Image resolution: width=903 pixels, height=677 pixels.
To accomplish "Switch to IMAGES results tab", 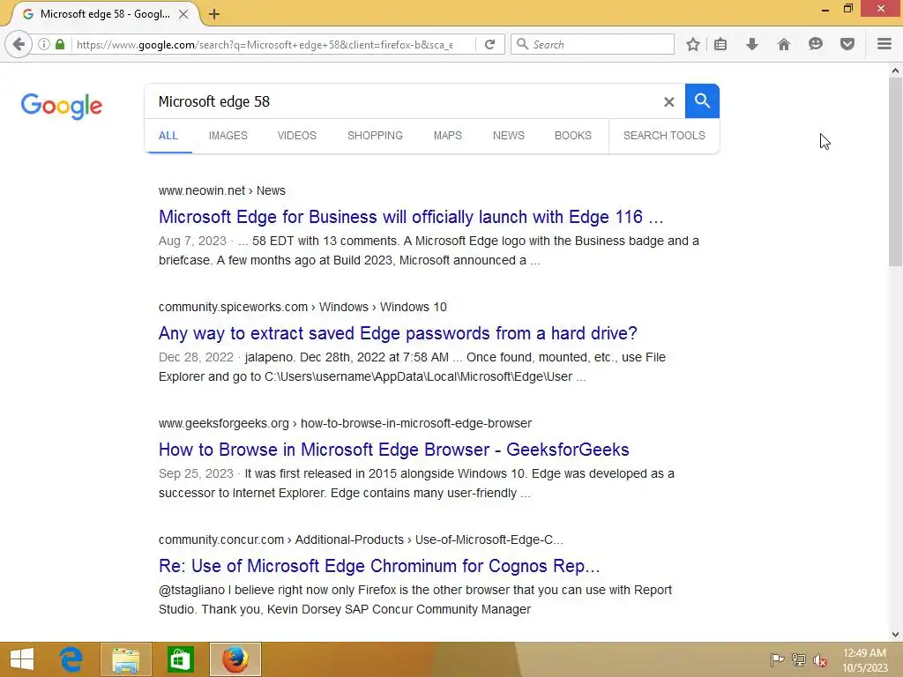I will tap(228, 136).
